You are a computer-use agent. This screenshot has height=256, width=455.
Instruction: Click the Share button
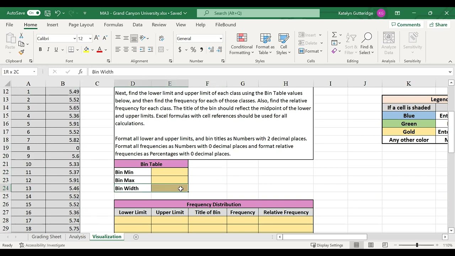click(x=438, y=25)
